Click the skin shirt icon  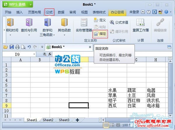pos(148,12)
